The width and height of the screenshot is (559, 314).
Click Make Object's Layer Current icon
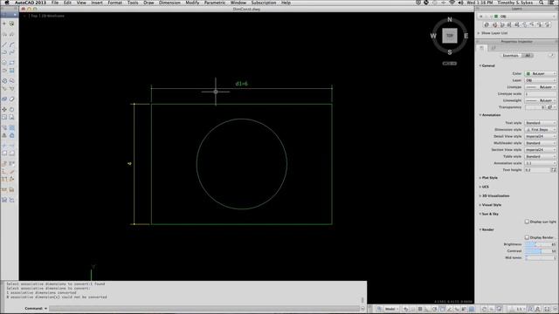click(487, 24)
